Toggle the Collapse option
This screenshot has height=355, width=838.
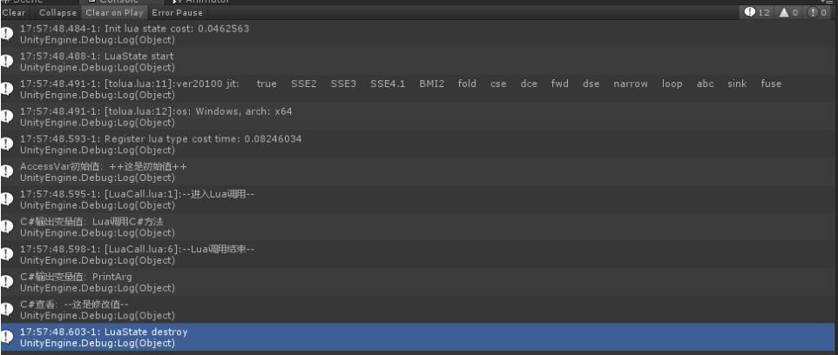[57, 12]
